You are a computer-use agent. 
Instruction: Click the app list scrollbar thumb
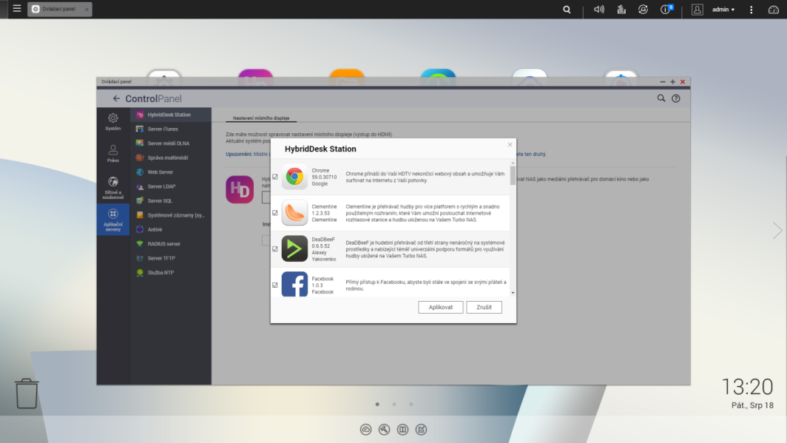(513, 175)
